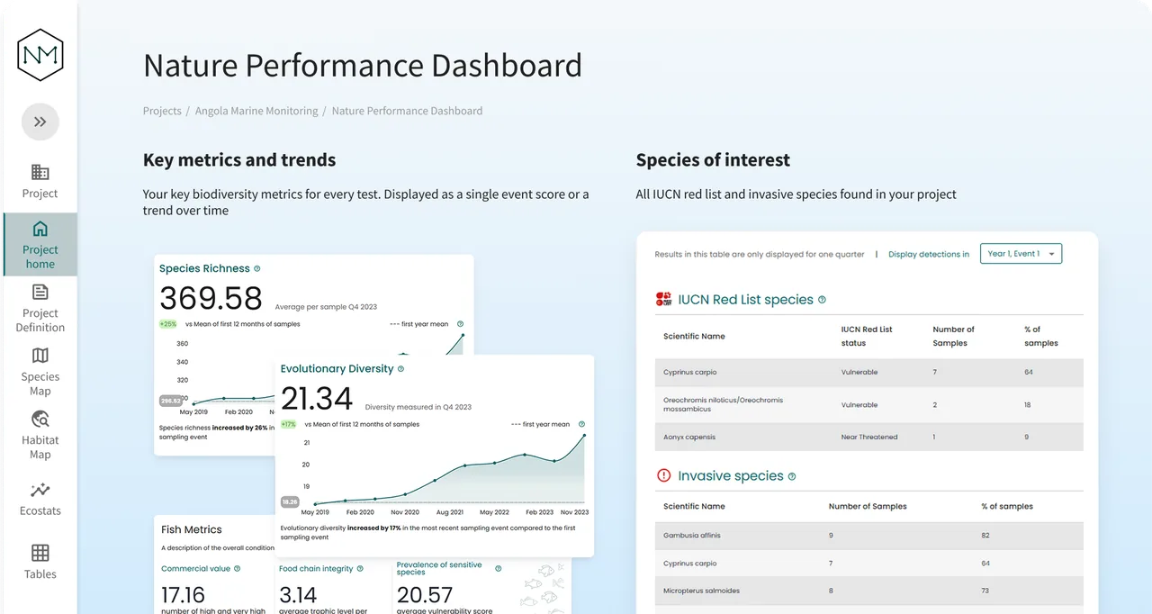Click the Key metrics and trends heading
This screenshot has height=614, width=1152.
[x=239, y=160]
